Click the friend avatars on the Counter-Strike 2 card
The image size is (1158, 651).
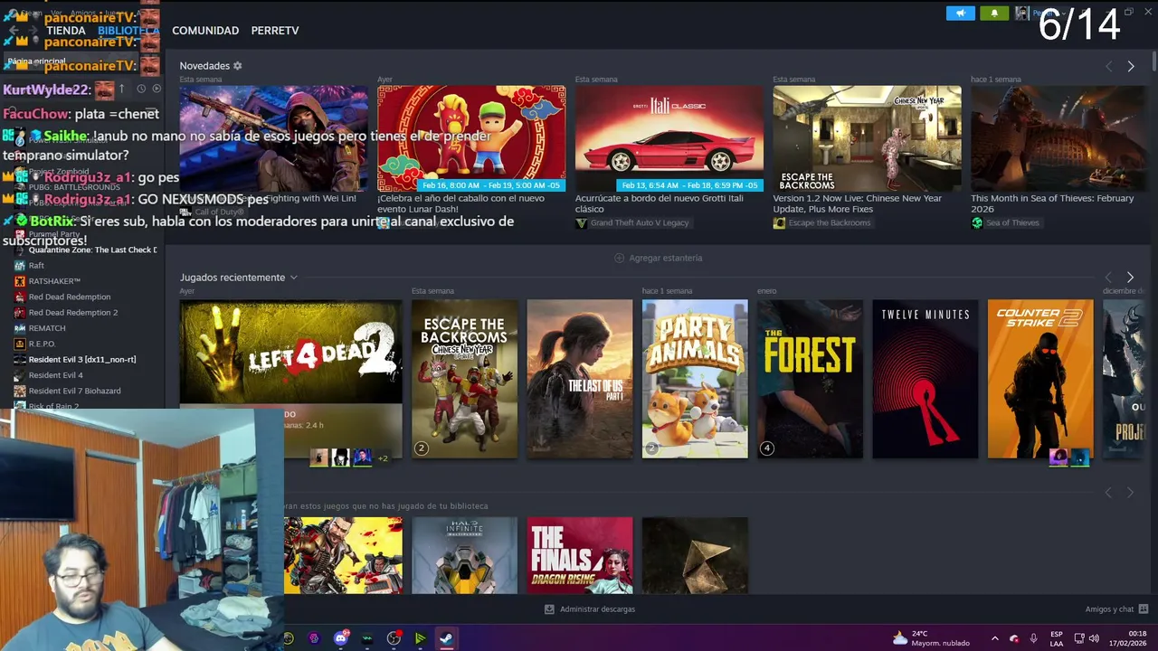coord(1068,458)
